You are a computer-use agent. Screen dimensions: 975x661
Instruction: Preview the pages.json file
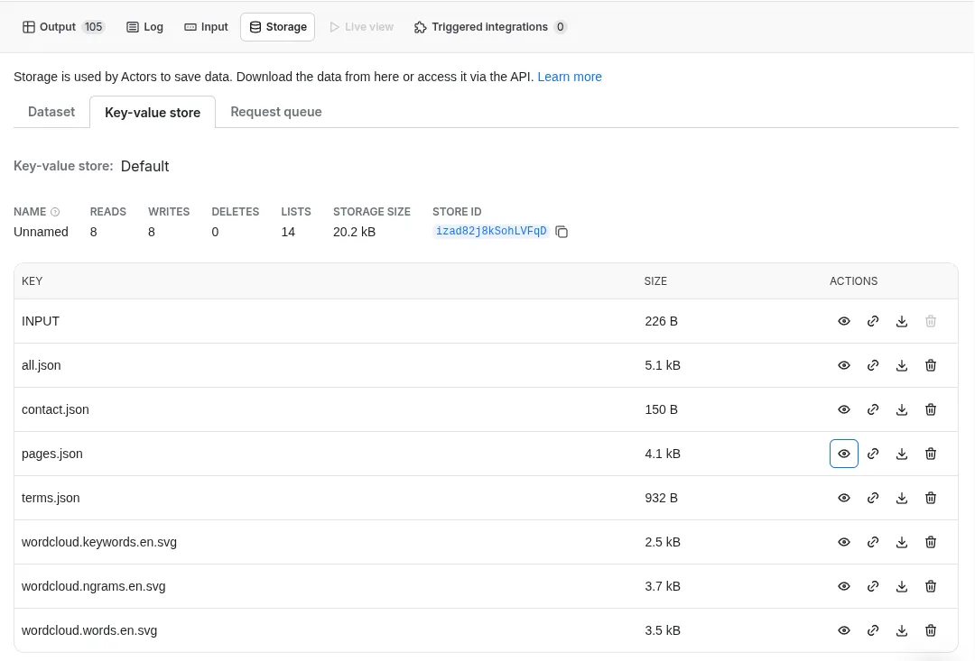point(844,454)
